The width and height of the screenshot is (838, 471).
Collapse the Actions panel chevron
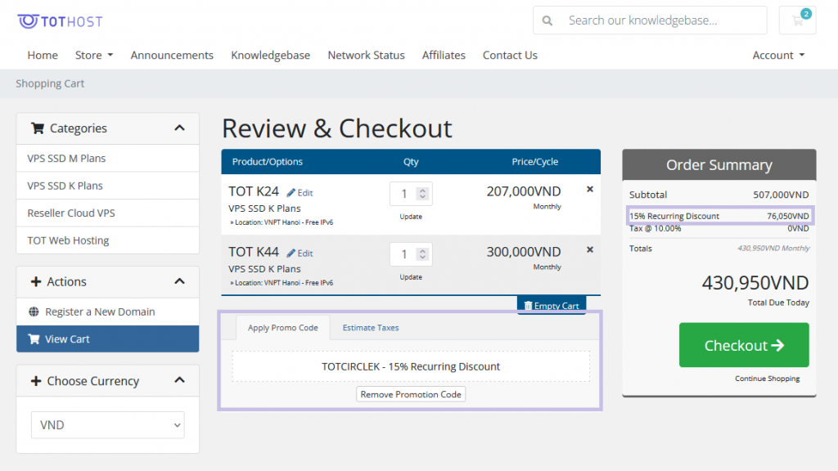180,281
